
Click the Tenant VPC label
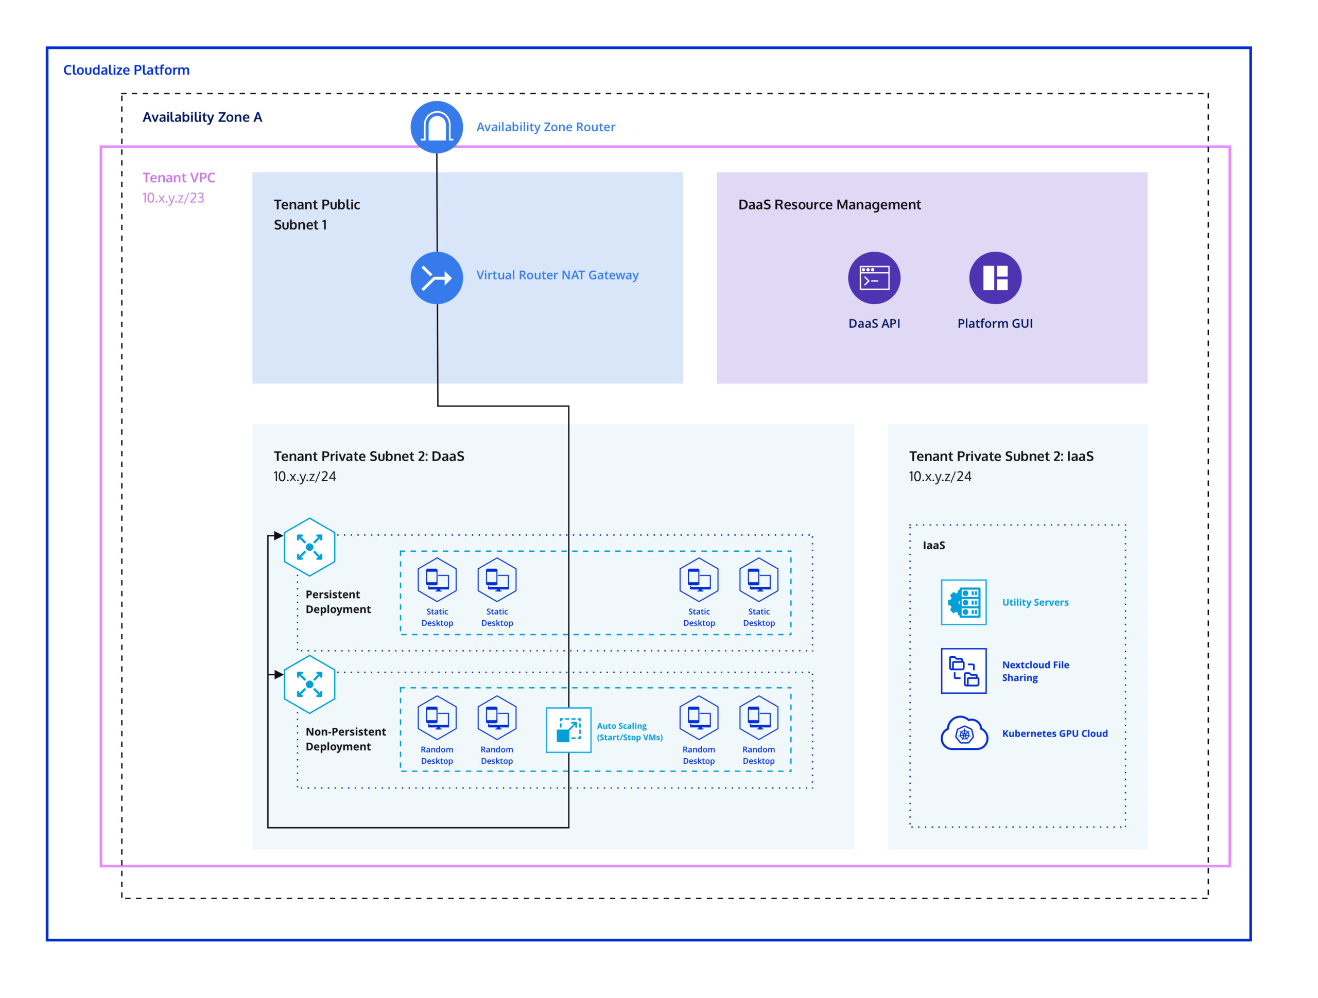[x=179, y=178]
